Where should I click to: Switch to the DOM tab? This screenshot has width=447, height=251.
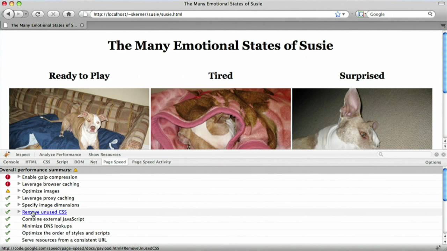(x=79, y=162)
